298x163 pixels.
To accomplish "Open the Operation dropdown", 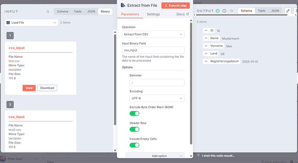I will (153, 34).
